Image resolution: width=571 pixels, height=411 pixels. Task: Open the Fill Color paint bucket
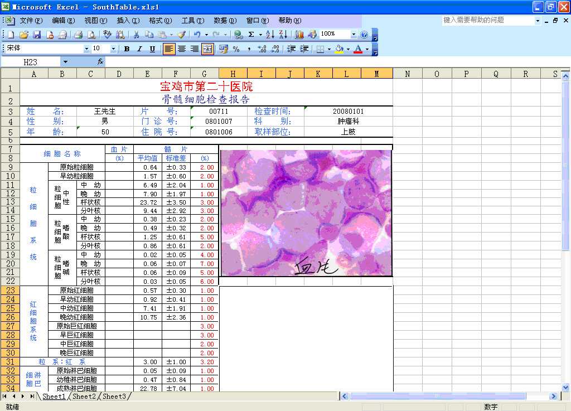339,49
